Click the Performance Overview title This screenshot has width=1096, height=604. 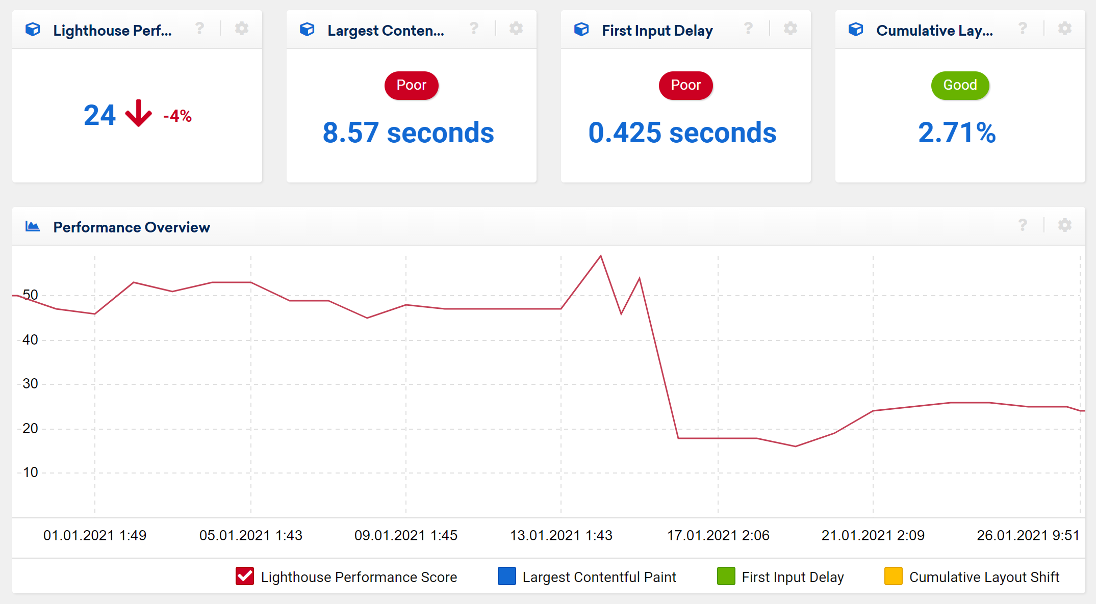point(132,227)
